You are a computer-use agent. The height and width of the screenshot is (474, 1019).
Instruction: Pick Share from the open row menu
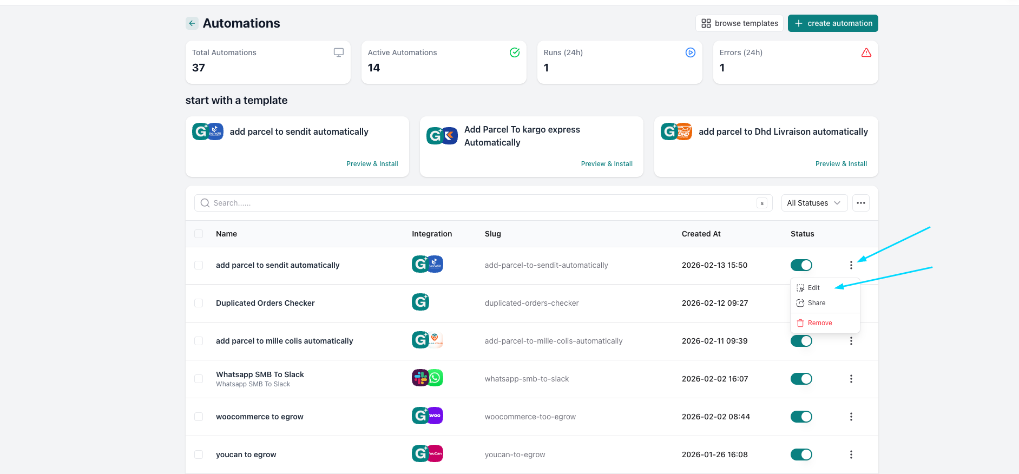[816, 303]
